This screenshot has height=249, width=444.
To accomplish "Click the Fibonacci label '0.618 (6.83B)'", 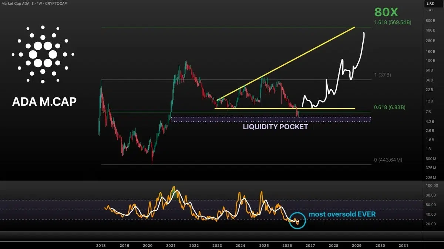I will [390, 108].
